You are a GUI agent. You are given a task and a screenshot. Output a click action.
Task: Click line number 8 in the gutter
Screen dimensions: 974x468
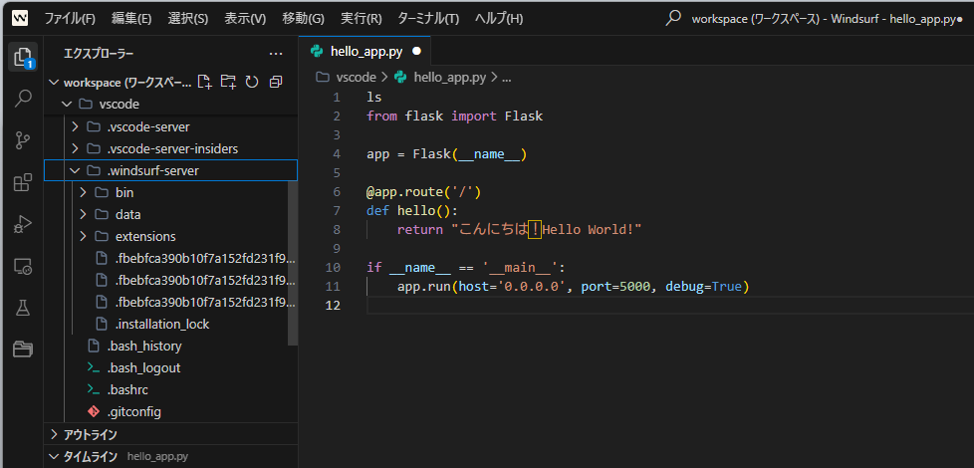[337, 230]
